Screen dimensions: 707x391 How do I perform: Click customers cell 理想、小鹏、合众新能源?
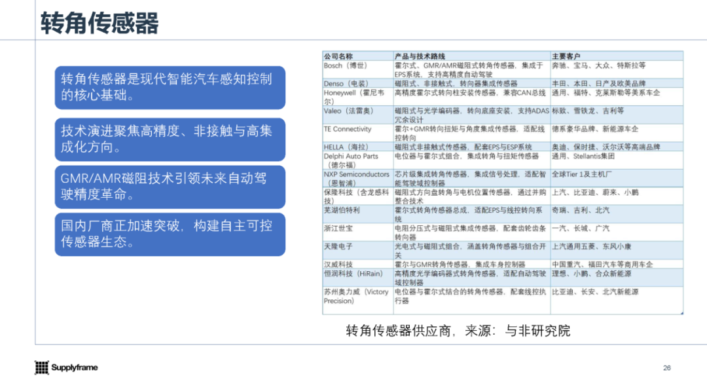617,278
